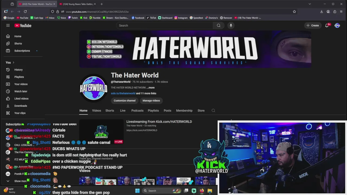347x195 pixels.
Task: Open the Kick bookmark in the bookmarks bar
Action: point(84,18)
